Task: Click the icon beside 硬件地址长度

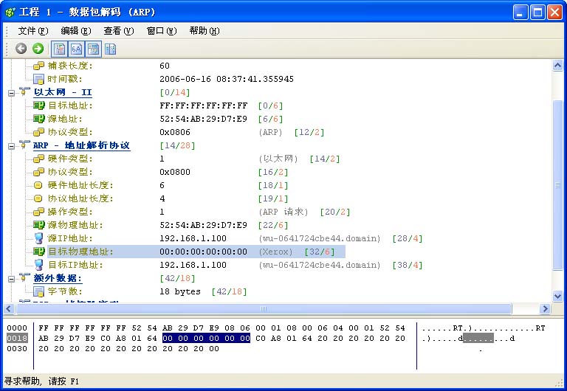Action: click(39, 185)
